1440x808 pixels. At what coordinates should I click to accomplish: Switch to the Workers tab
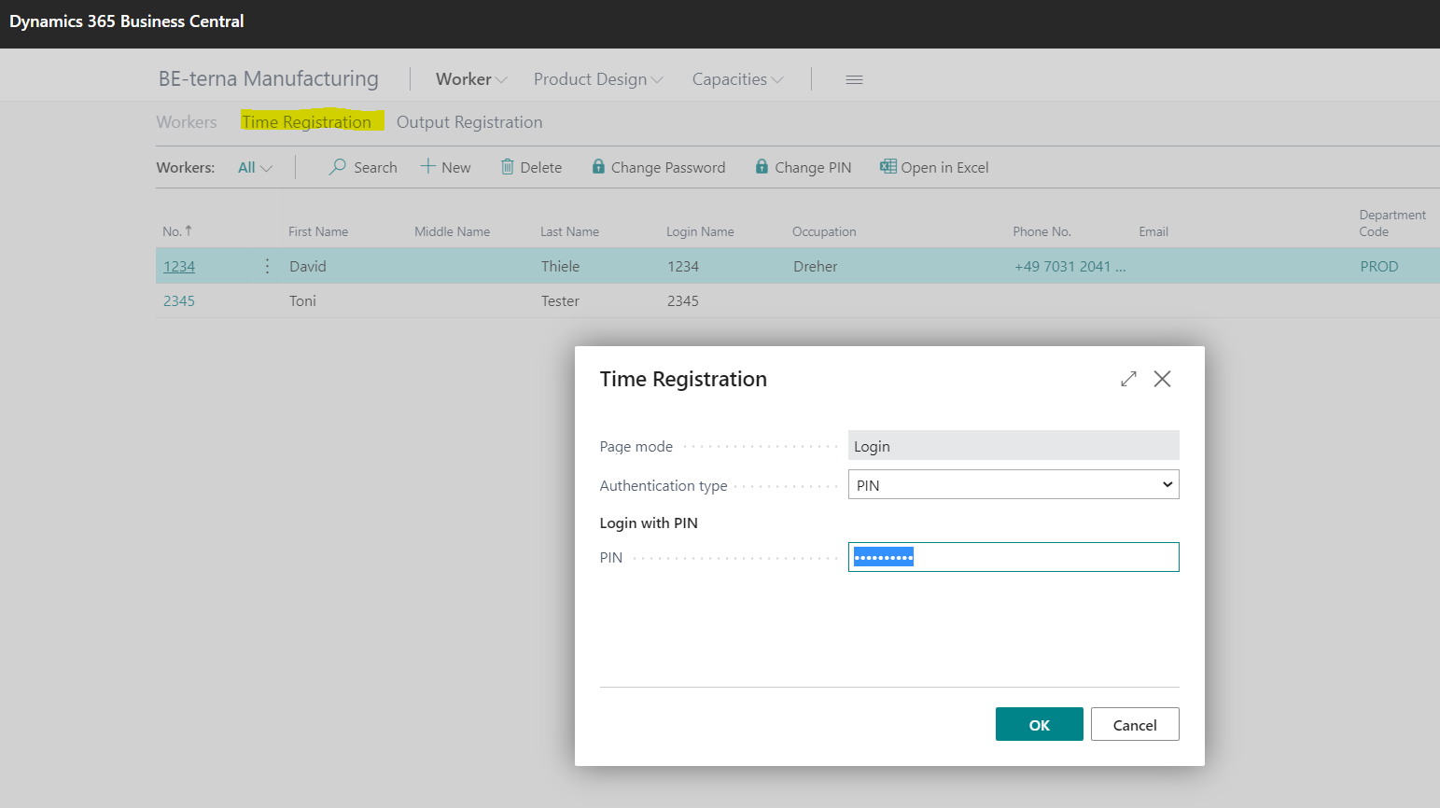click(187, 122)
